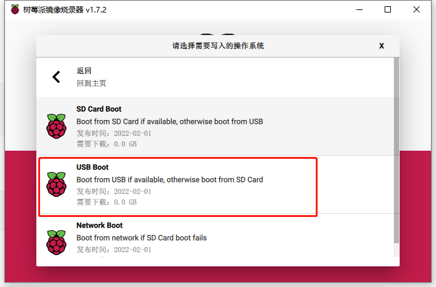Click the USB Boot description text
The width and height of the screenshot is (436, 287).
coord(170,180)
